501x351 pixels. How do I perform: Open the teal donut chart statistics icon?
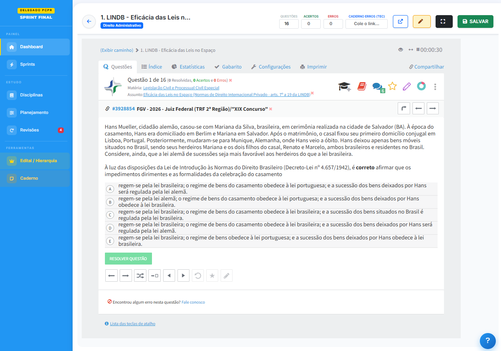tap(421, 86)
